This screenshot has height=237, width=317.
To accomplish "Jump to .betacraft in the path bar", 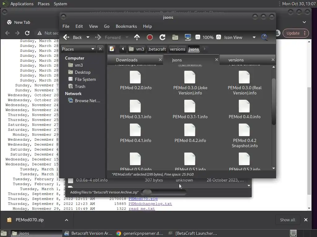I will tap(157, 49).
